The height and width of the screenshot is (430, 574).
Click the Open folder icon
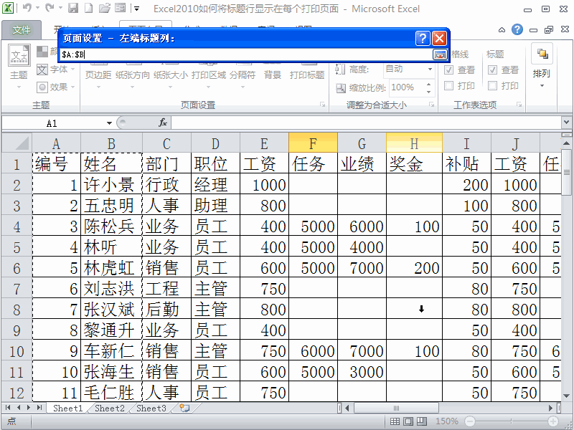pos(105,8)
